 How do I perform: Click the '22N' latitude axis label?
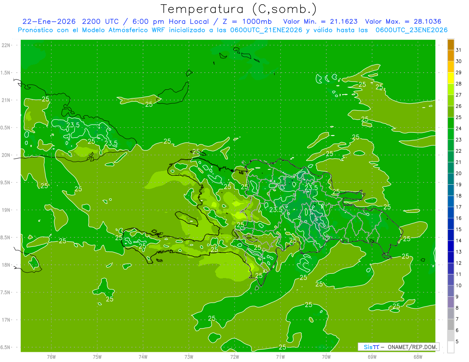point(7,45)
